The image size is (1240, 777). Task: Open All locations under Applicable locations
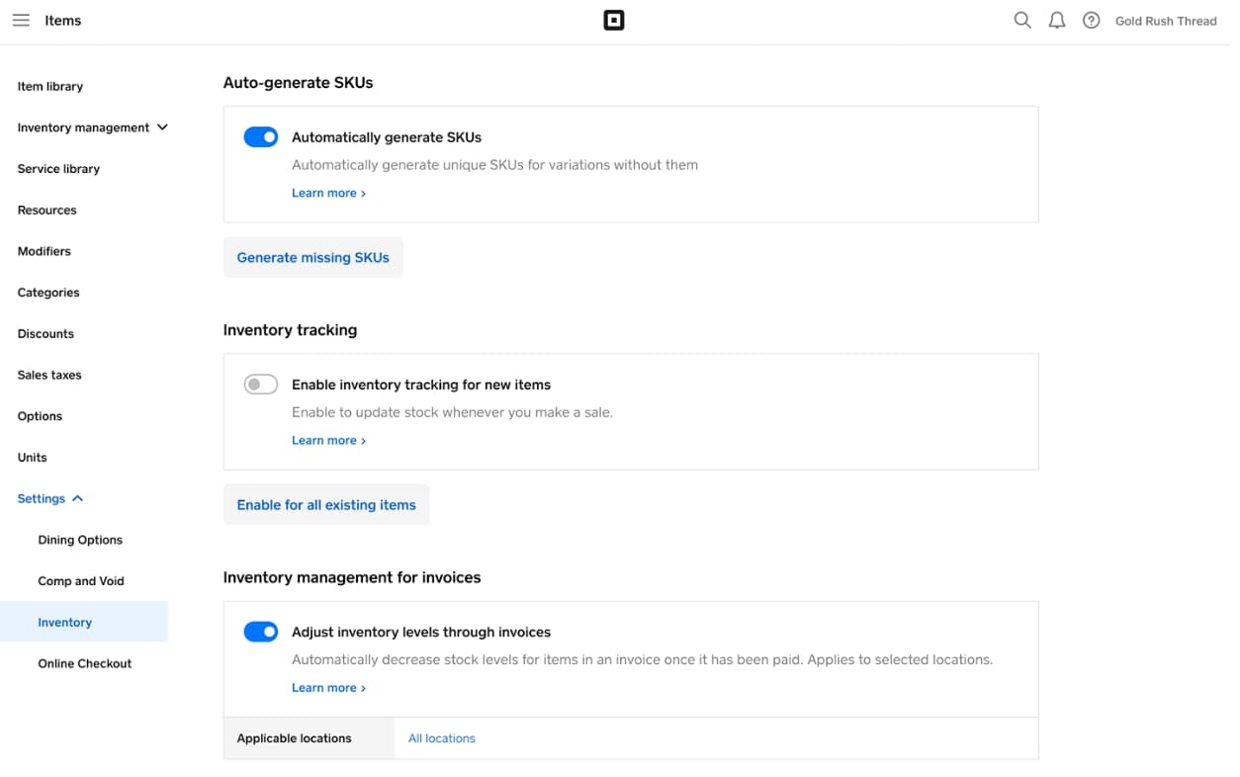[x=441, y=738]
